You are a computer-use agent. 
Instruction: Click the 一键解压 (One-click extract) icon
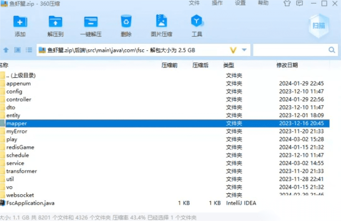click(91, 22)
